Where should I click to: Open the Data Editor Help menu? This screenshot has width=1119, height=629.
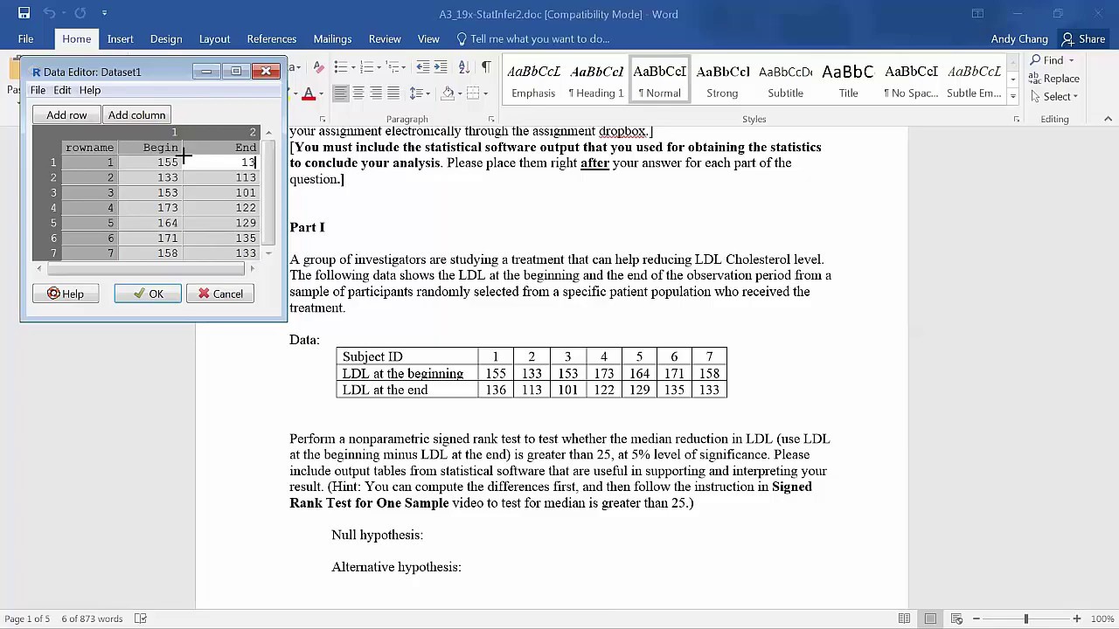[90, 90]
